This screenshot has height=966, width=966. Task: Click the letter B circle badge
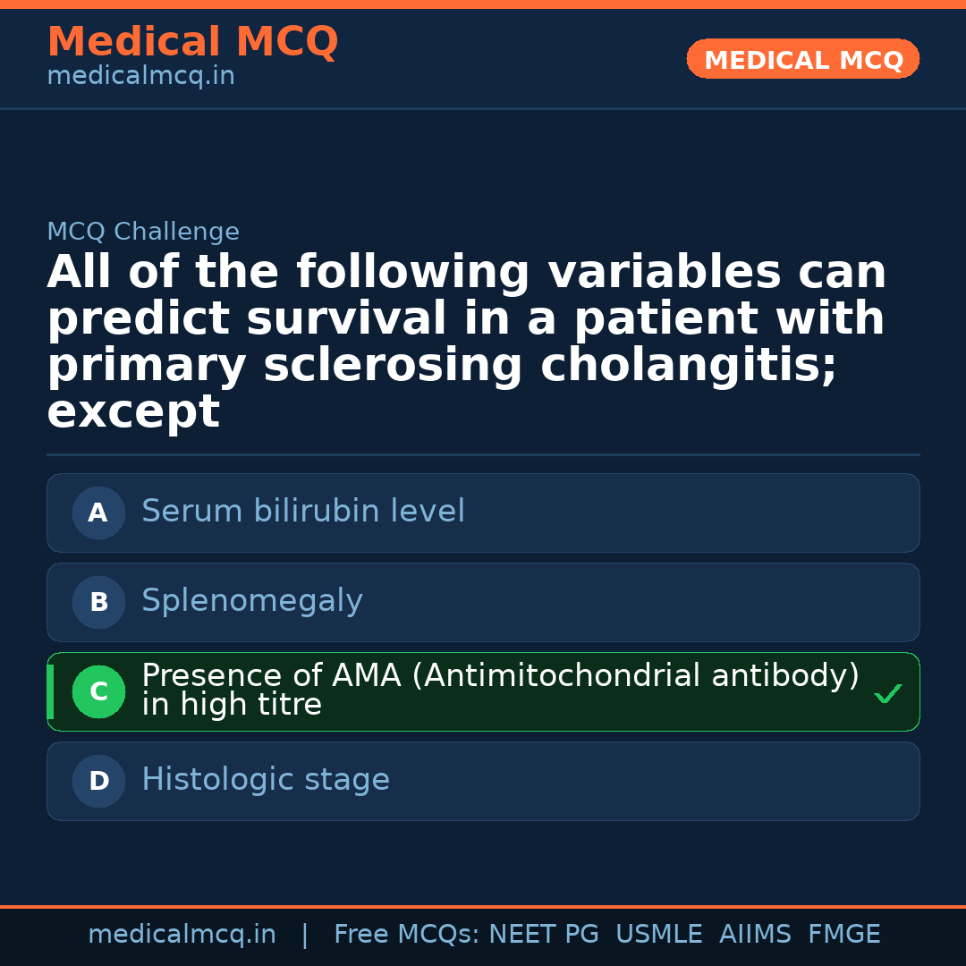98,602
